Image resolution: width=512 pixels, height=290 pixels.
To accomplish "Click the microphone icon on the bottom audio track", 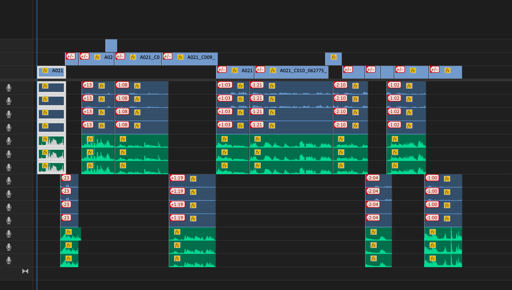I will (x=9, y=260).
